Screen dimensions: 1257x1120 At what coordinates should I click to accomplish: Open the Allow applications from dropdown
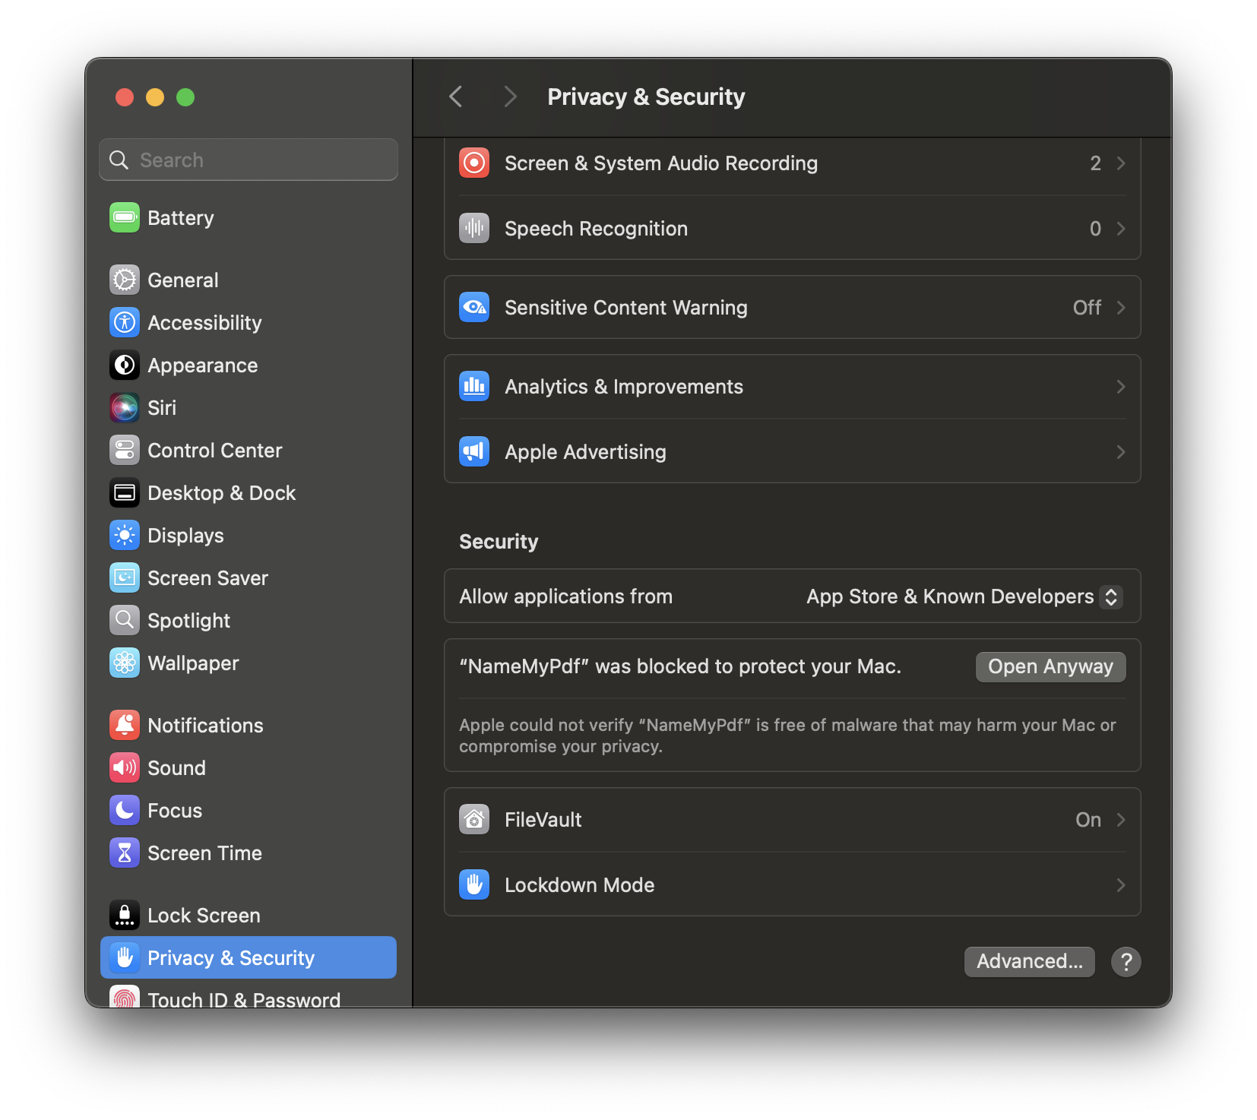coord(963,596)
